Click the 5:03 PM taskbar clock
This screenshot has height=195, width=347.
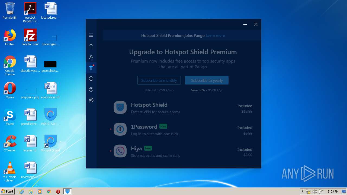click(333, 191)
